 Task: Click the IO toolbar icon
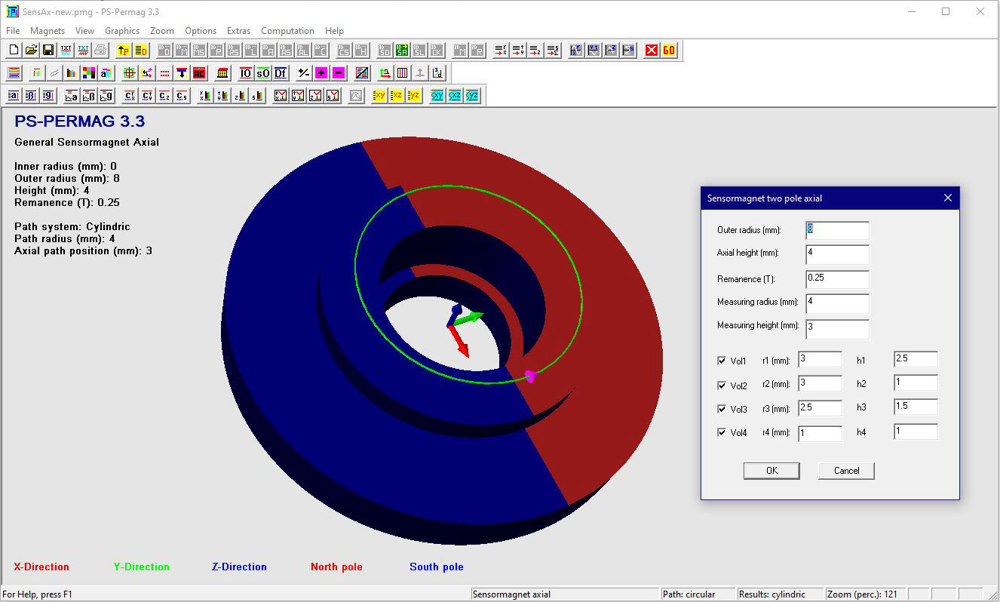(x=245, y=73)
